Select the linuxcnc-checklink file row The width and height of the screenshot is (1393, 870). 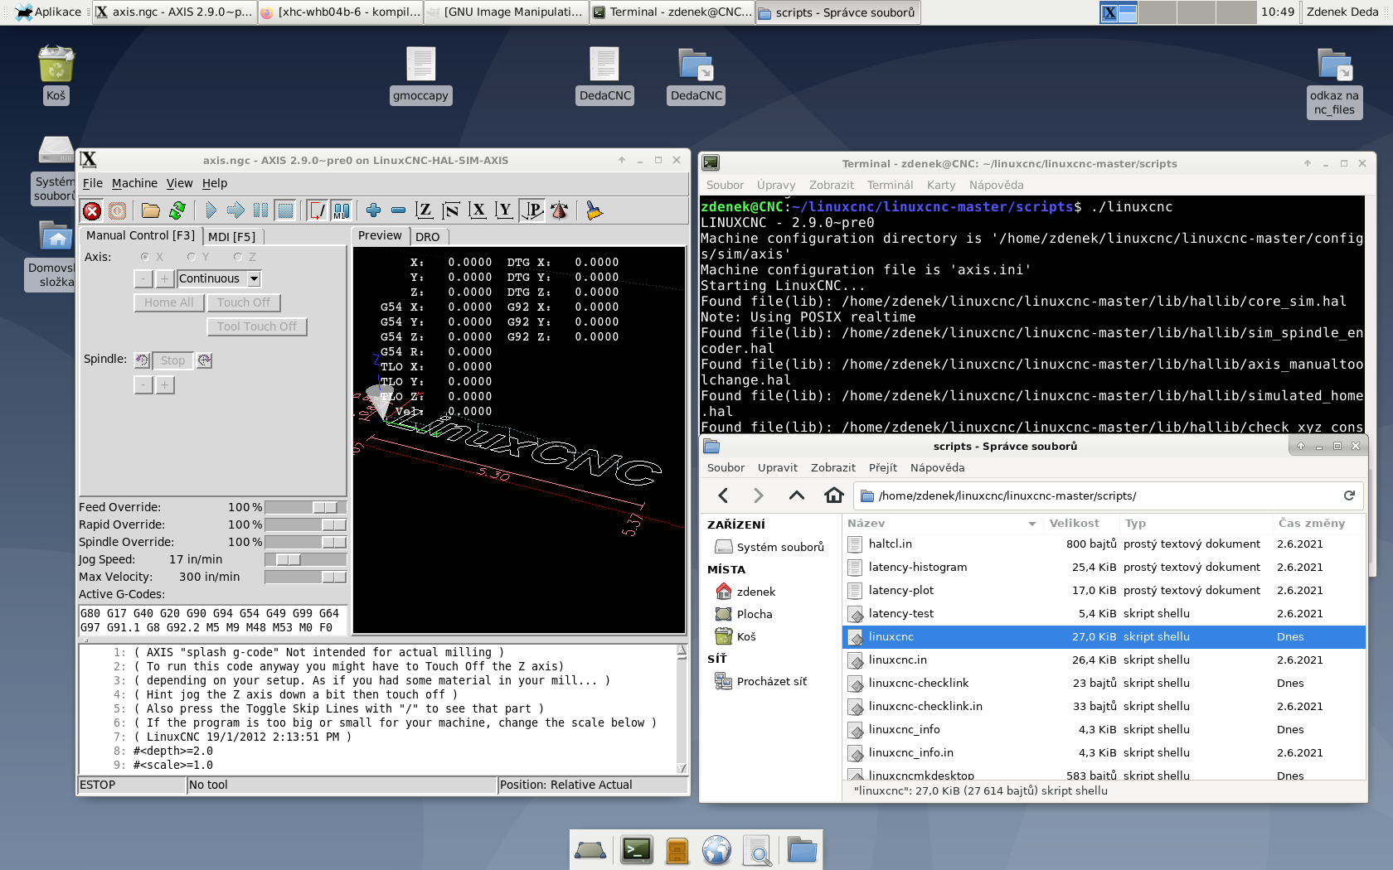pos(919,683)
